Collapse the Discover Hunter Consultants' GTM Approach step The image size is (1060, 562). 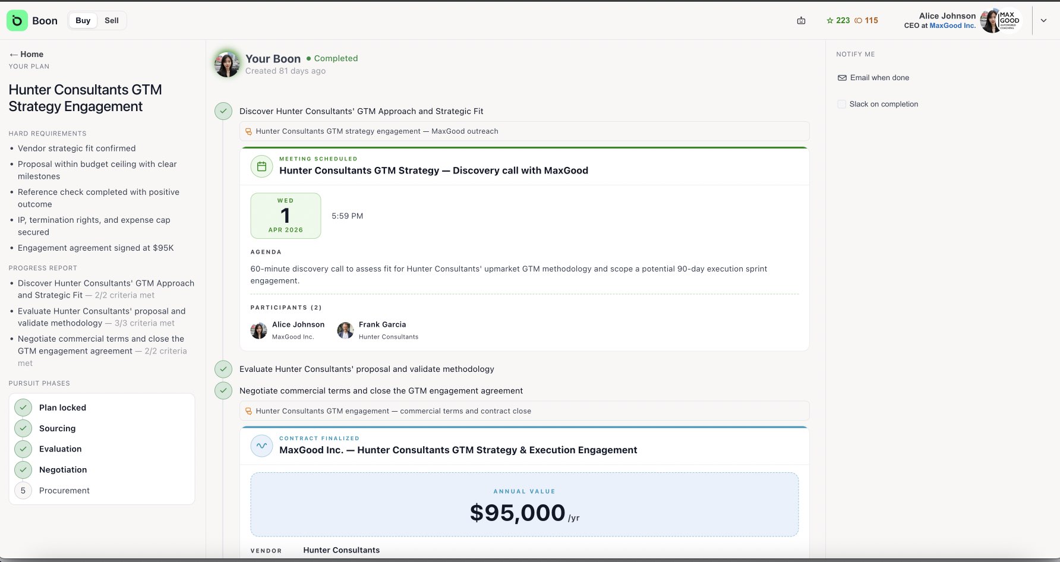click(x=361, y=111)
